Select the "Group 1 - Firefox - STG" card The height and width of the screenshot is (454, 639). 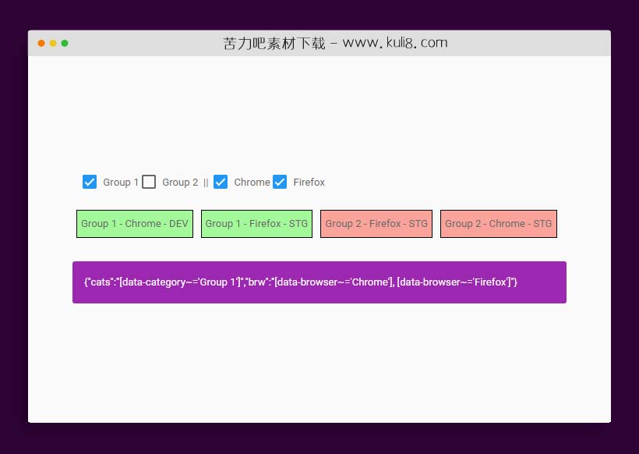256,224
